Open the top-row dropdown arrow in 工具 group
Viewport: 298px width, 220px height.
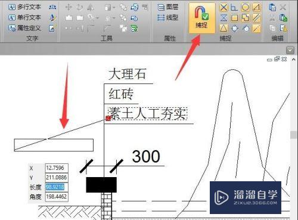114,8
